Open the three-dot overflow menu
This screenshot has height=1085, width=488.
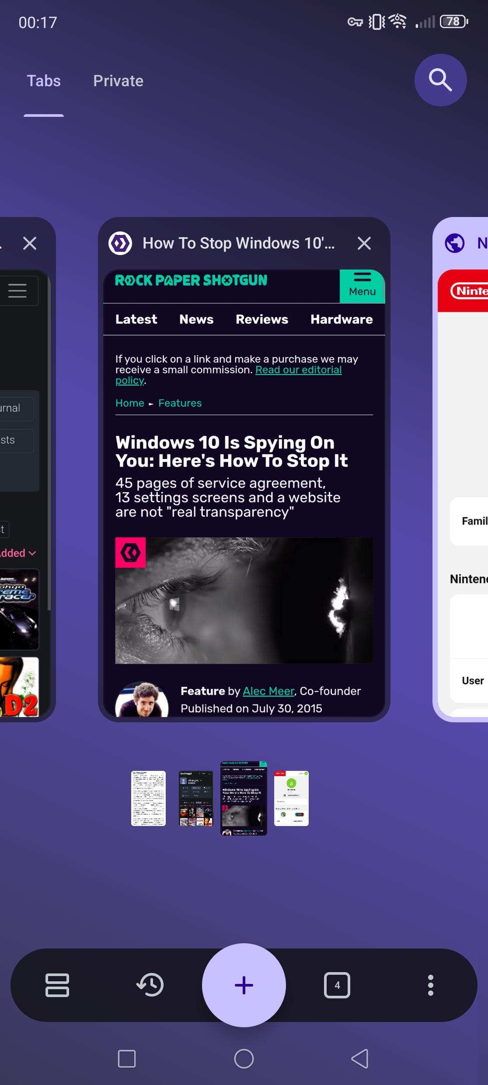tap(430, 985)
